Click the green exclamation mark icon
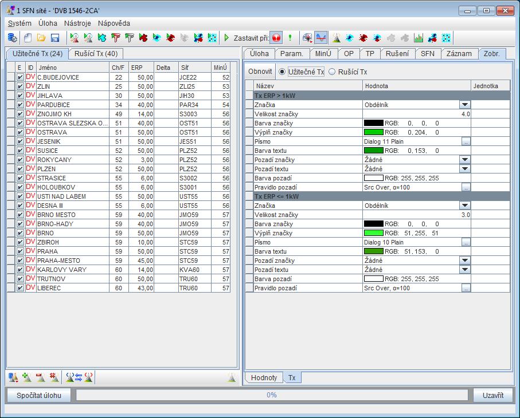This screenshot has width=520, height=418. (290, 38)
